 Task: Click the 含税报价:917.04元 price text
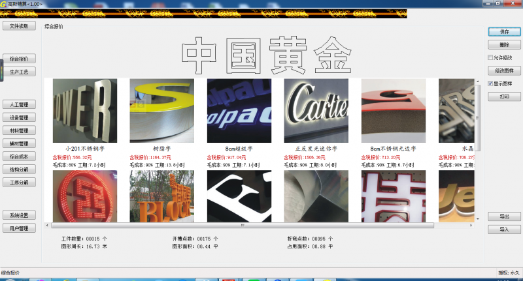(x=226, y=157)
